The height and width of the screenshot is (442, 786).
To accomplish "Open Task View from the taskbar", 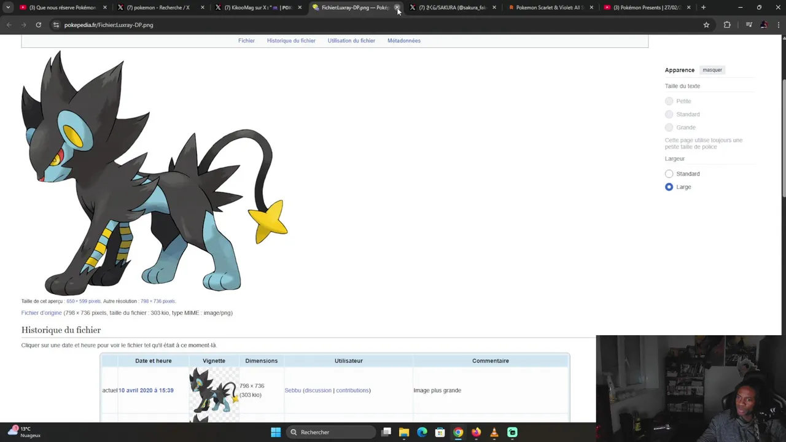I will point(386,432).
